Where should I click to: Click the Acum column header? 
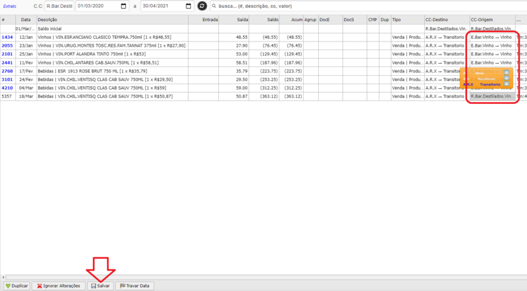[291, 20]
